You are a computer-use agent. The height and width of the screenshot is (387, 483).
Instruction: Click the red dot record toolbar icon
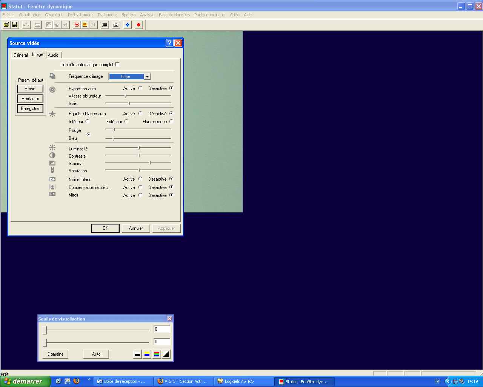coord(138,25)
